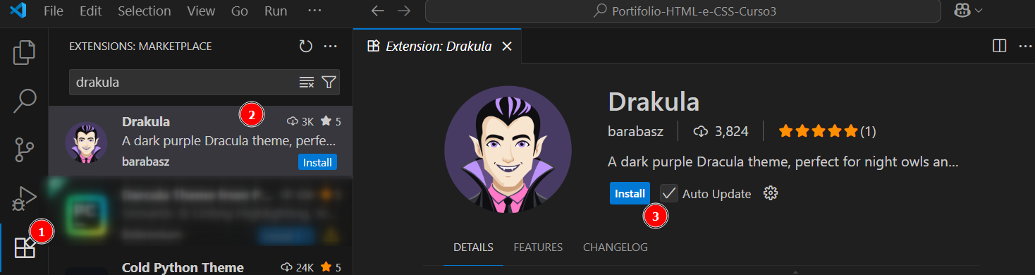Clear extensions search results

point(306,82)
